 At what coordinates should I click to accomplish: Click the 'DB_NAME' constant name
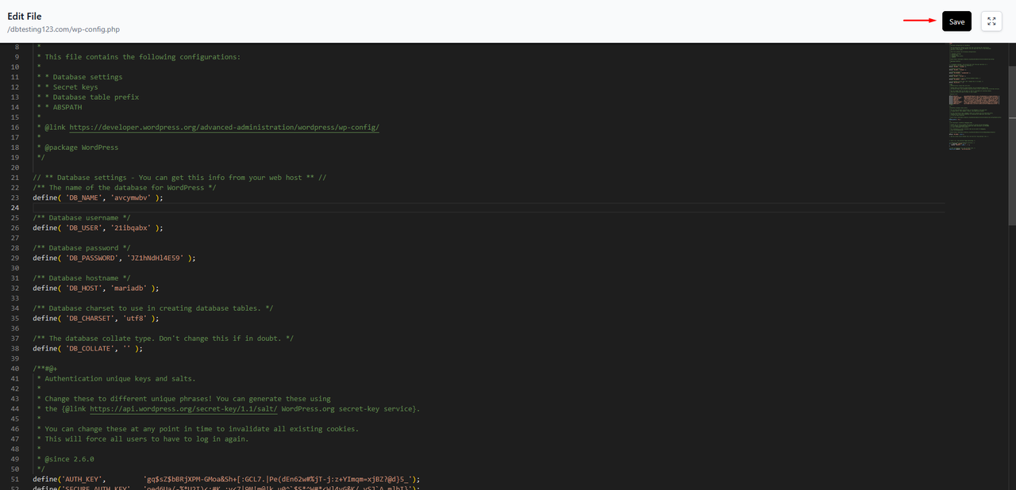click(83, 197)
